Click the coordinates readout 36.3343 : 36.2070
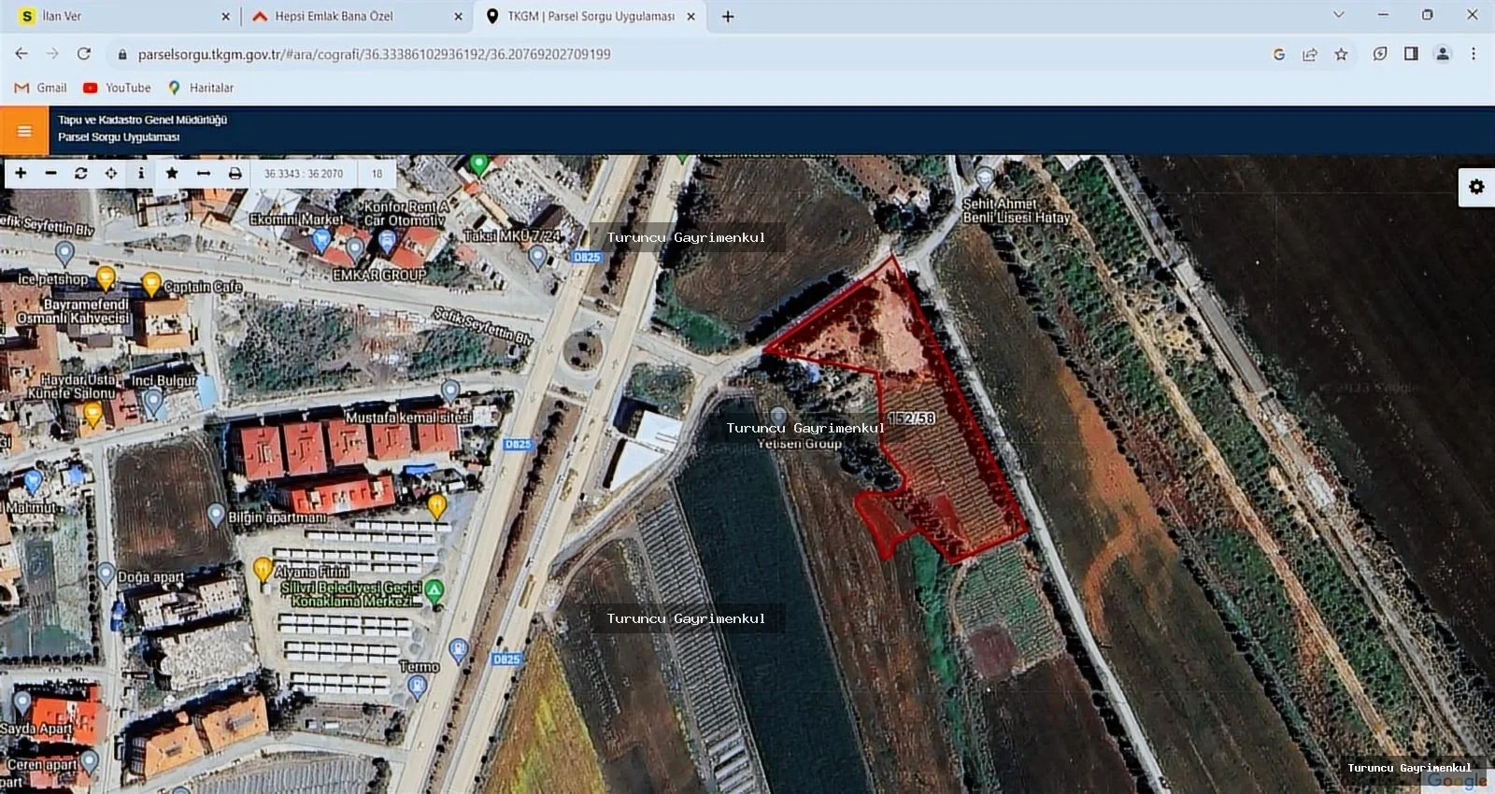This screenshot has height=794, width=1495. [304, 174]
